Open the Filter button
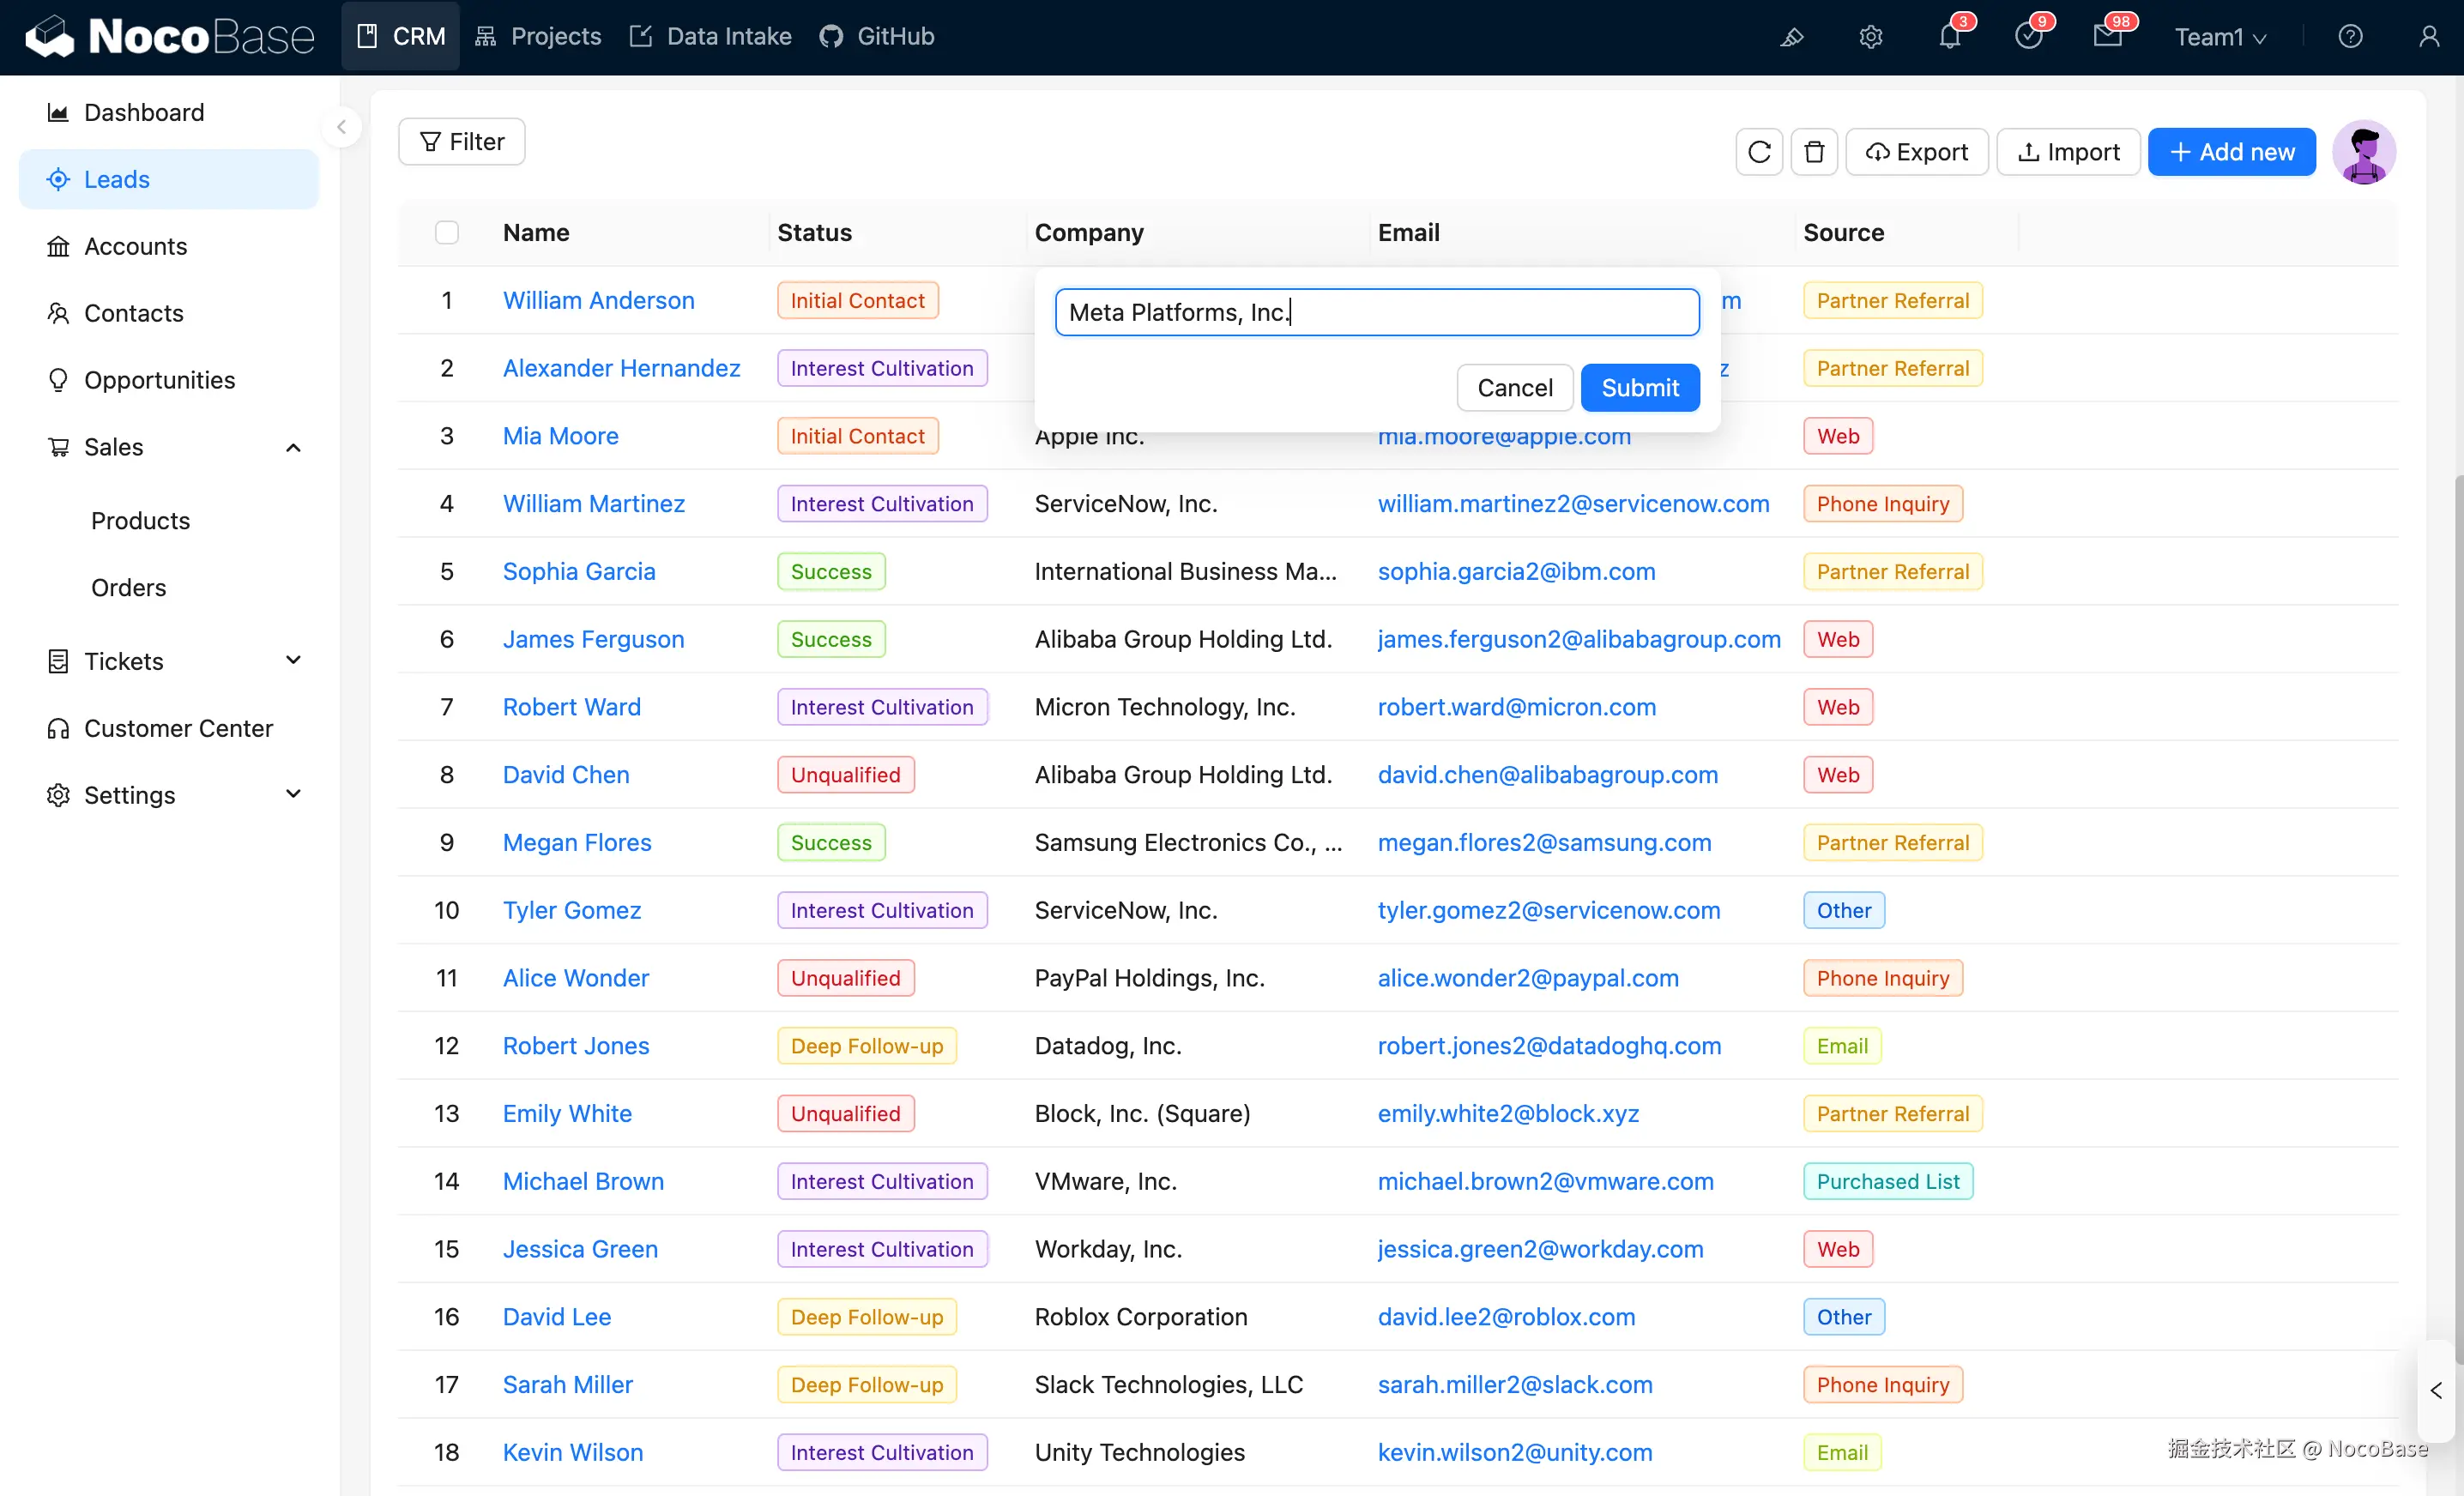The width and height of the screenshot is (2464, 1496). [x=462, y=142]
